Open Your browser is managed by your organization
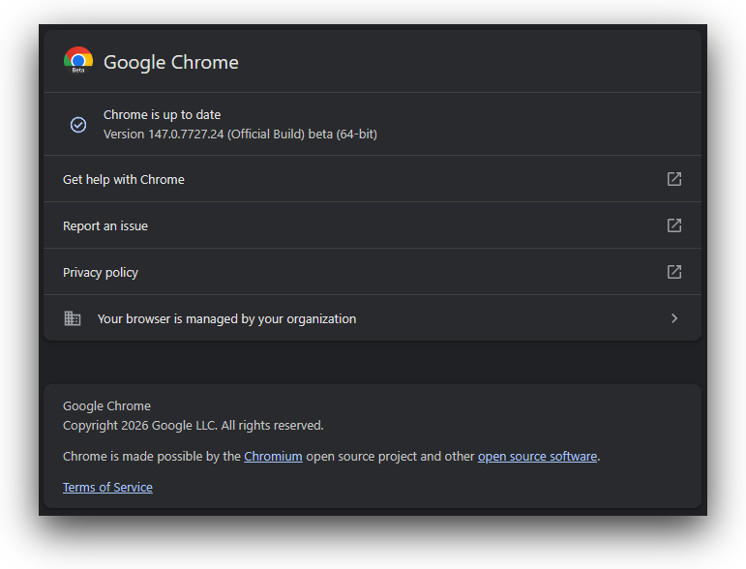This screenshot has width=746, height=569. [373, 318]
